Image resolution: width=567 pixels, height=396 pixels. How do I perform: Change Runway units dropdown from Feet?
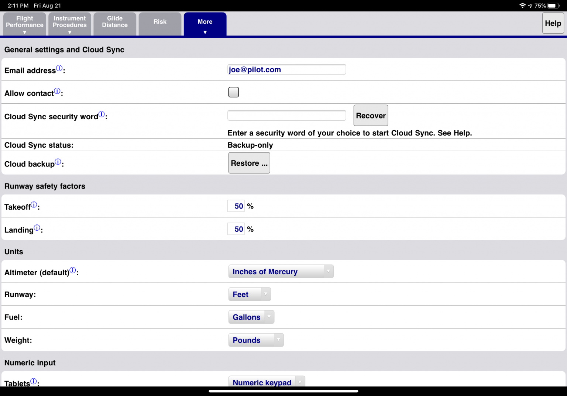(250, 295)
